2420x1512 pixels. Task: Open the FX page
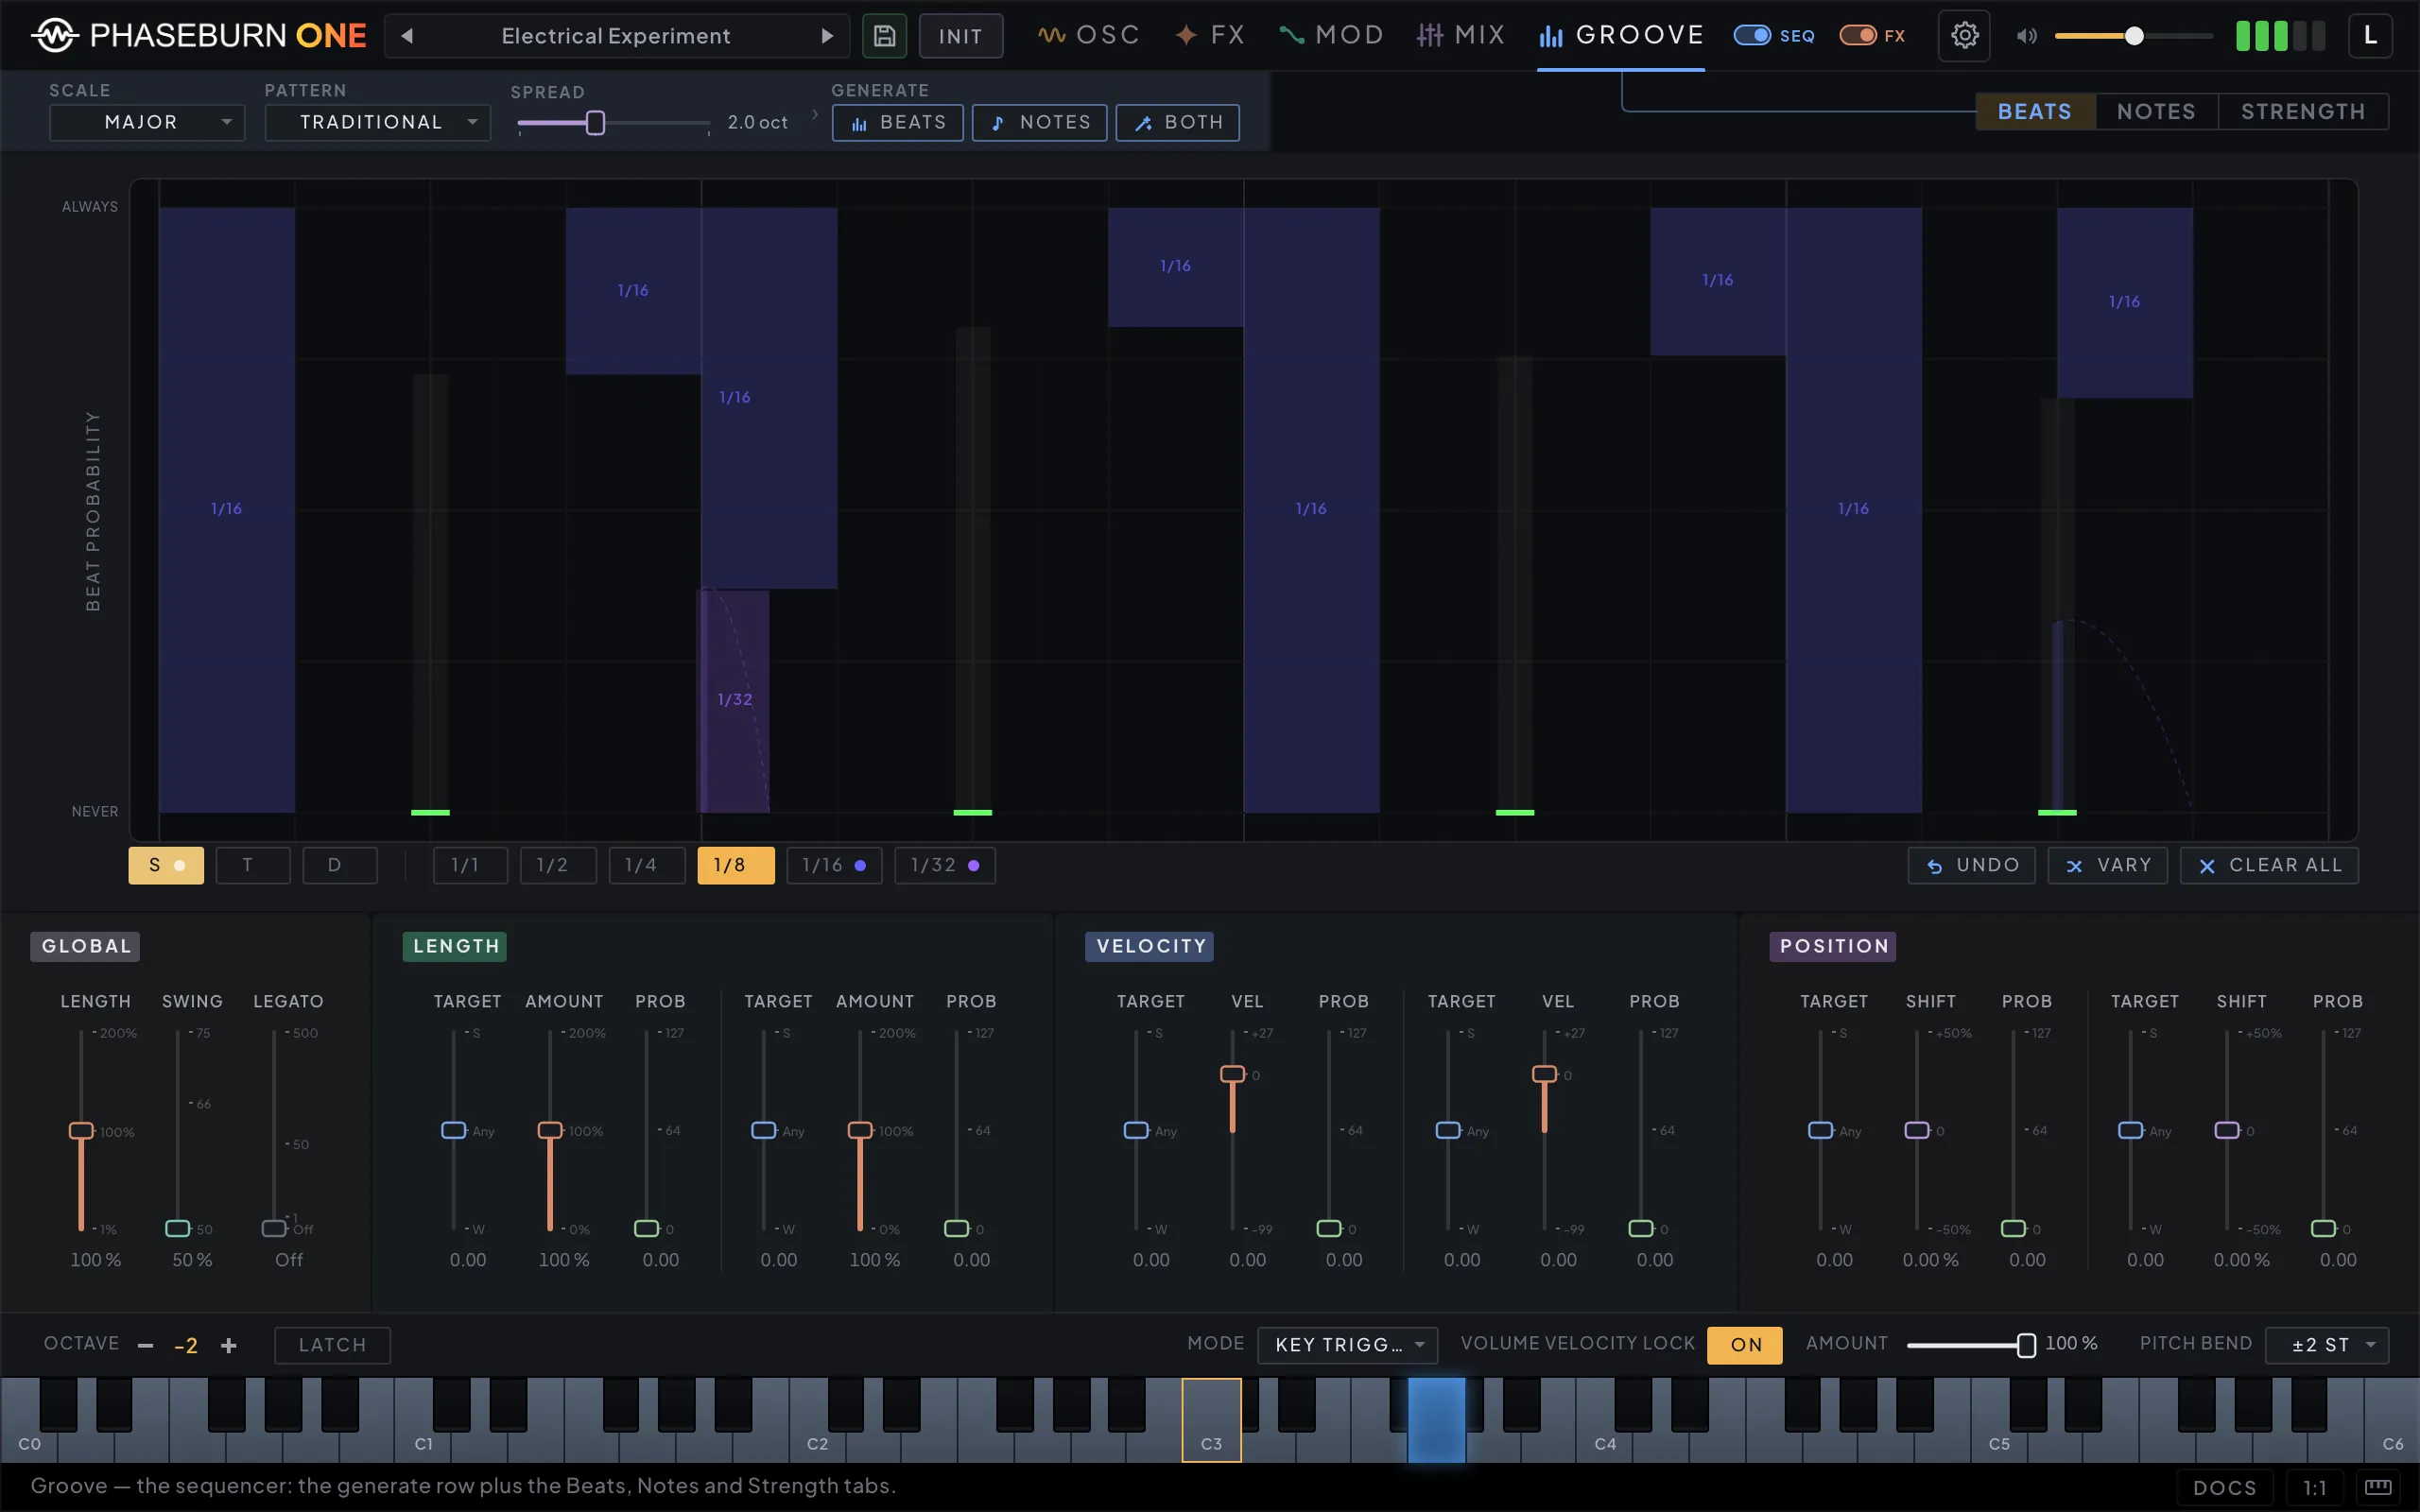click(1211, 36)
